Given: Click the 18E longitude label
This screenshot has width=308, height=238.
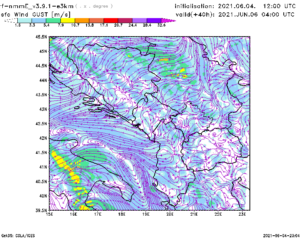Looking at the screenshot, I should (122, 214).
